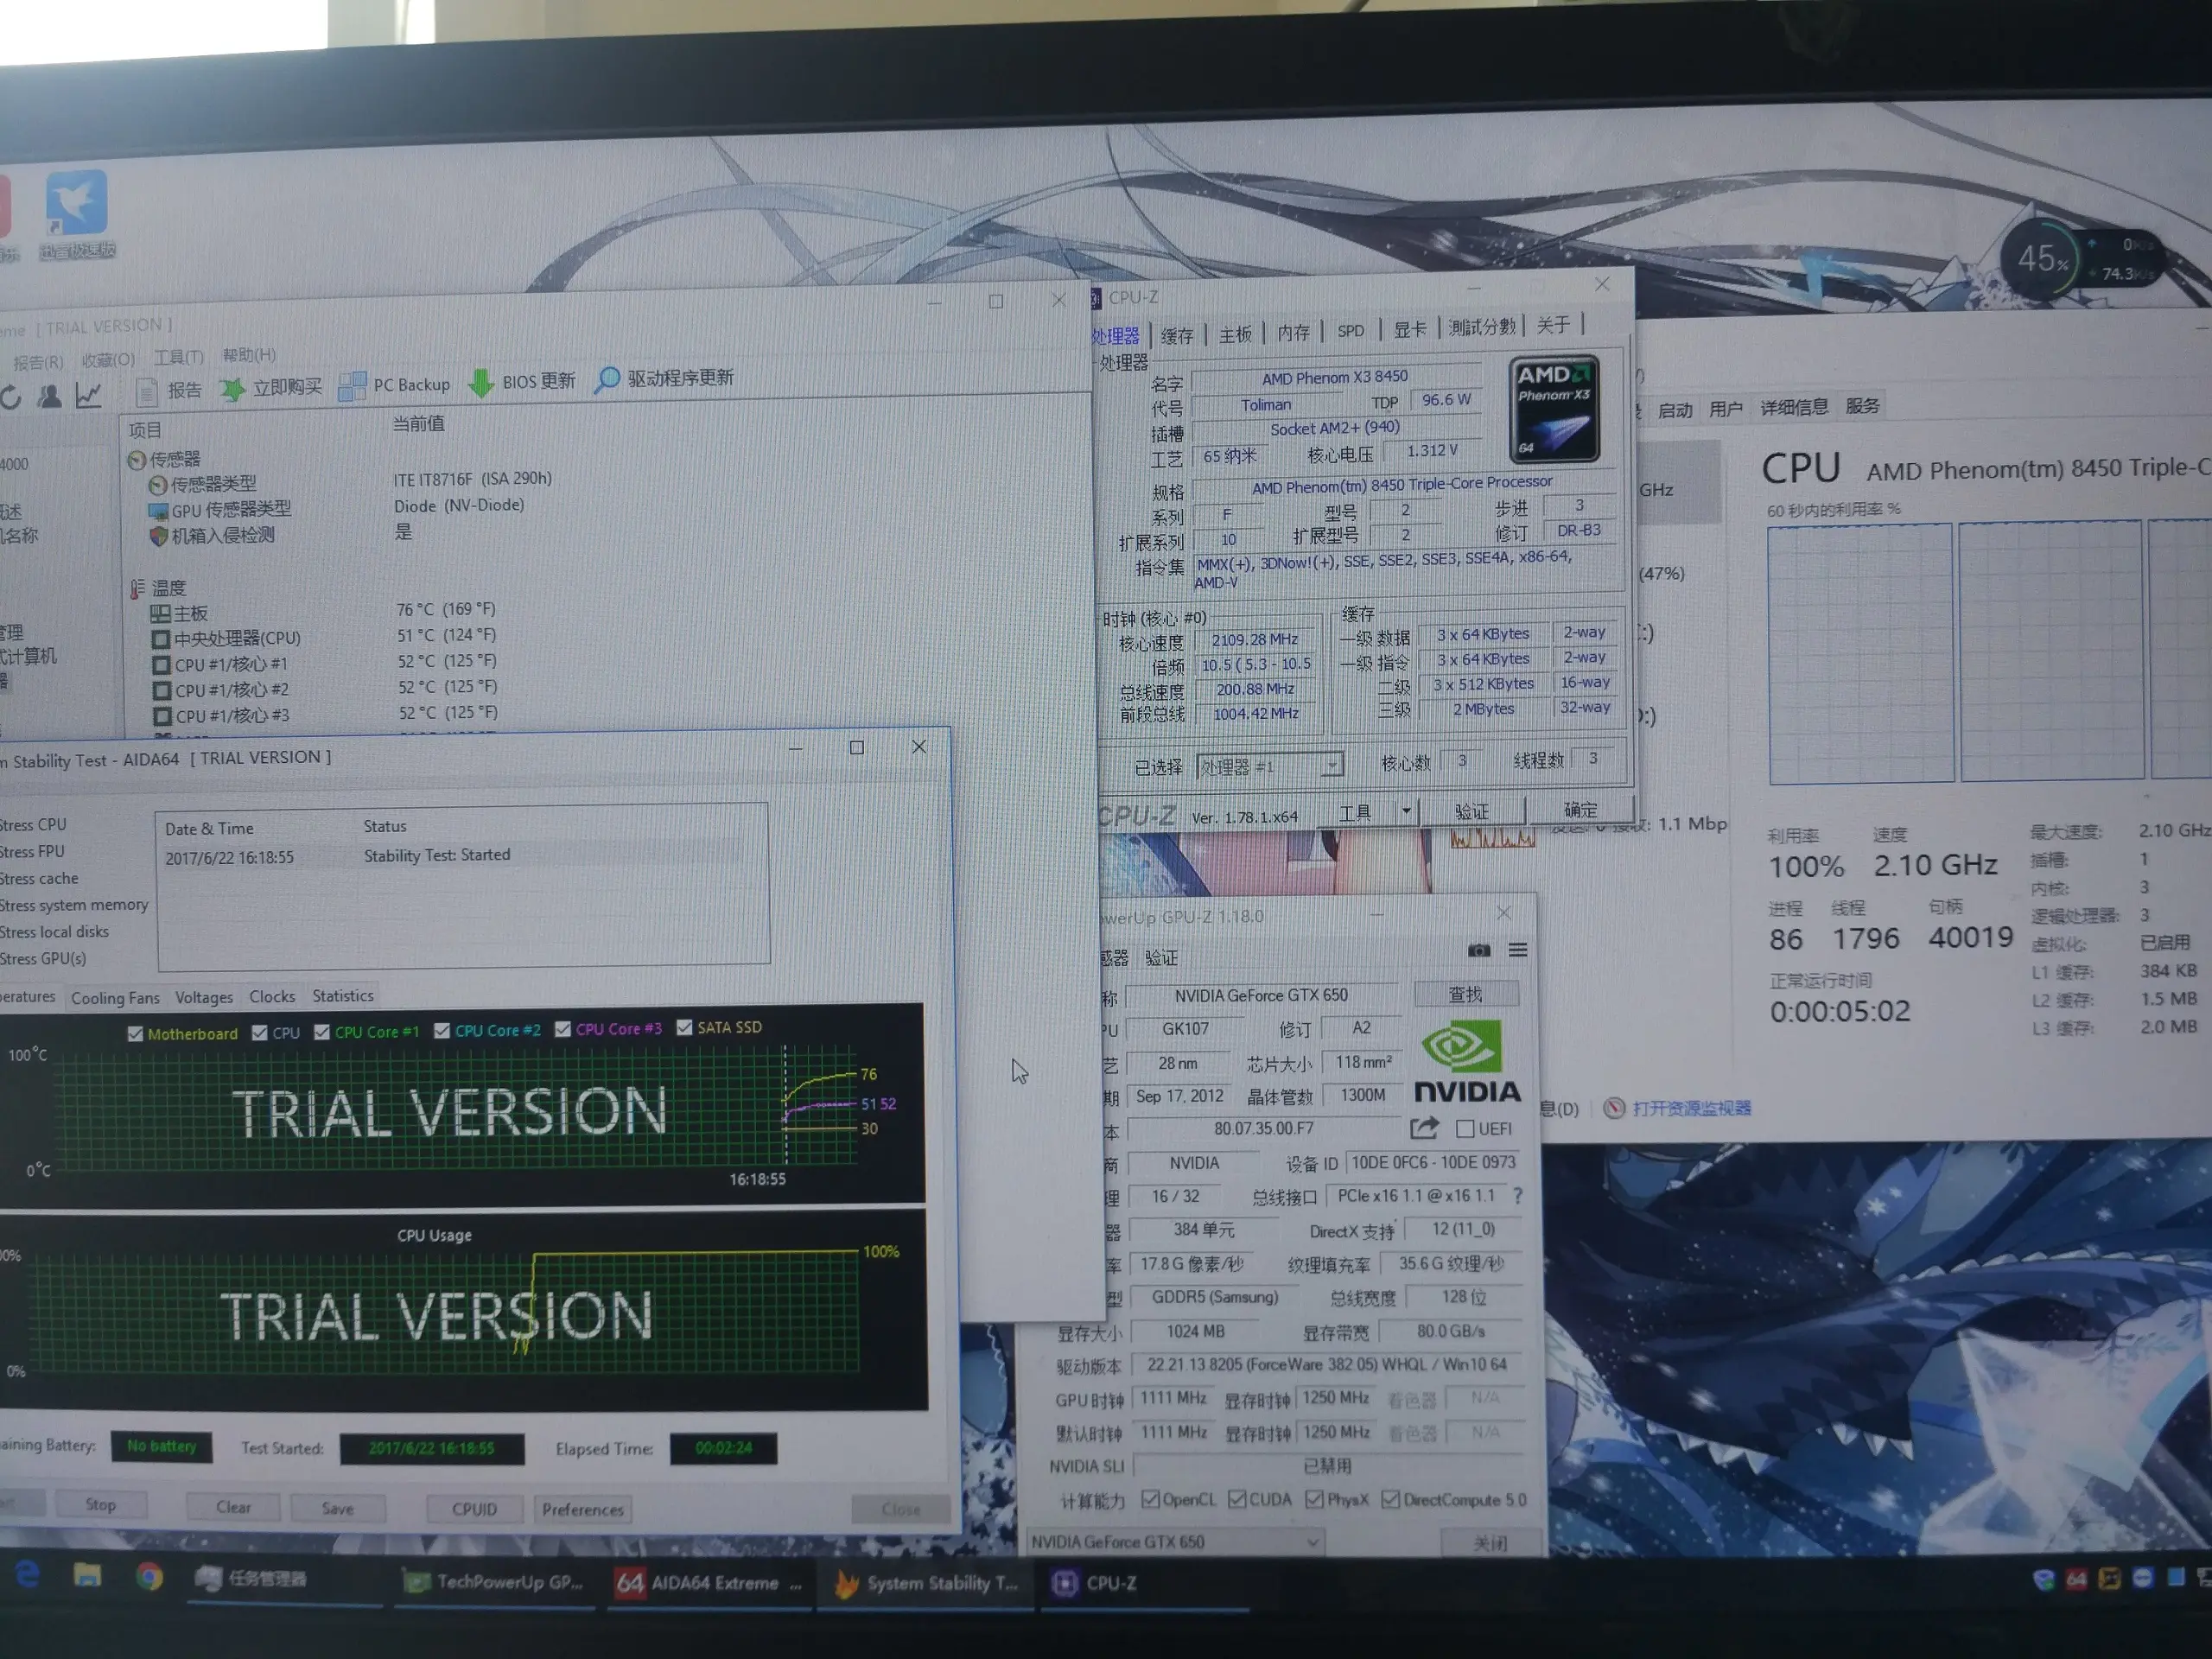Switch to Statistics tab in stability test
The height and width of the screenshot is (1659, 2212).
pyautogui.click(x=343, y=995)
